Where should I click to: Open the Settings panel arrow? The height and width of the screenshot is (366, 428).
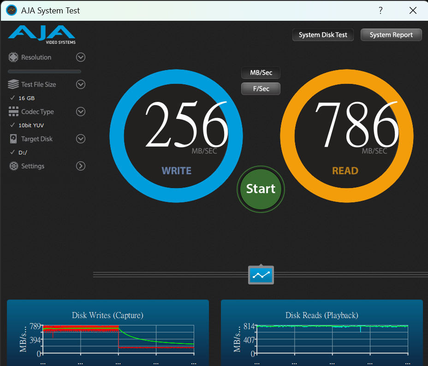(81, 166)
